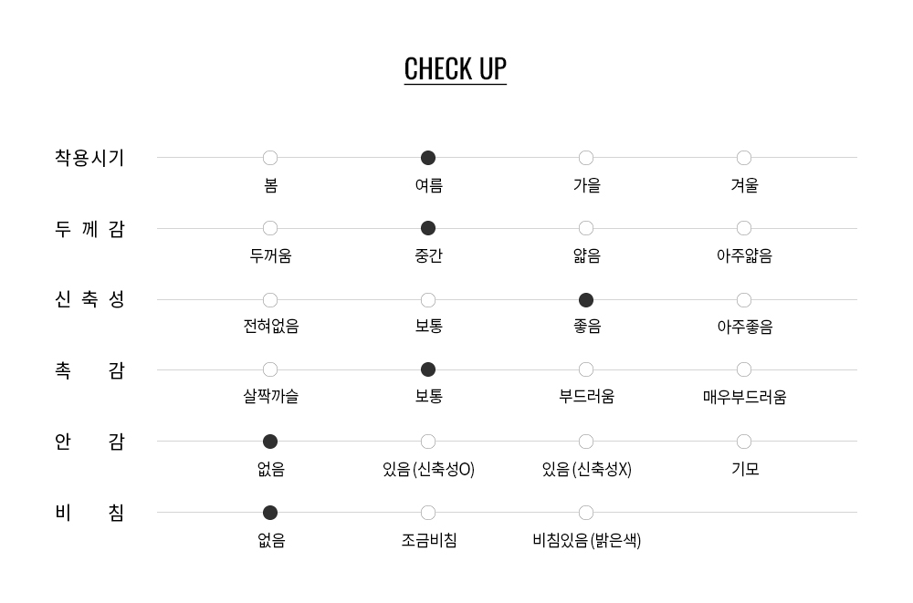
Task: Pick 매우부드러움 texture circle
Action: [744, 369]
